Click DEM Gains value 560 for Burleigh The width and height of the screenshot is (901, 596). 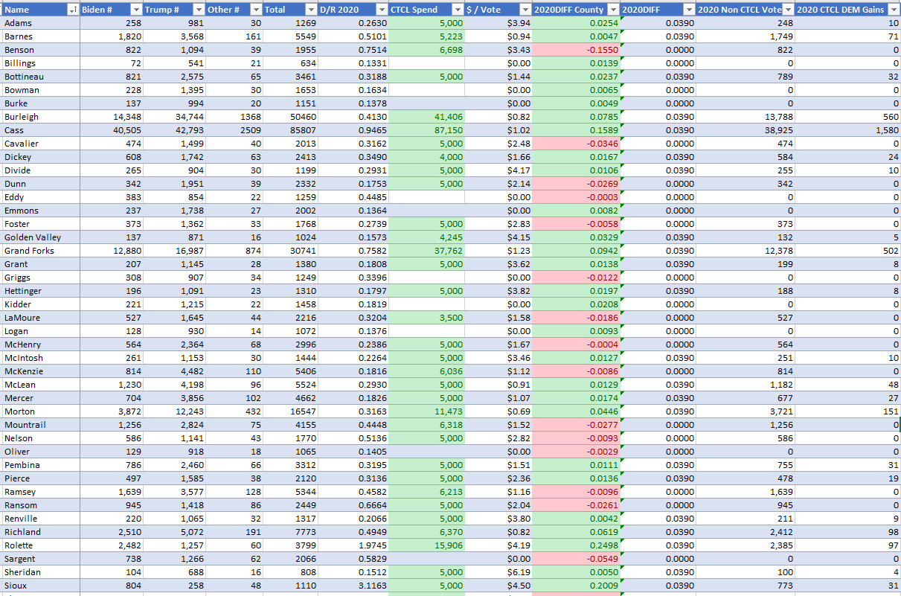pos(848,117)
